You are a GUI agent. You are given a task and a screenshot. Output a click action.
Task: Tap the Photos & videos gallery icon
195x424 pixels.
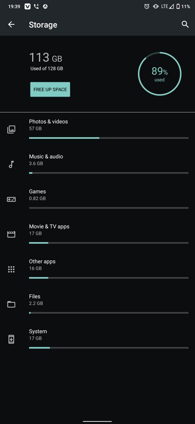pyautogui.click(x=11, y=129)
